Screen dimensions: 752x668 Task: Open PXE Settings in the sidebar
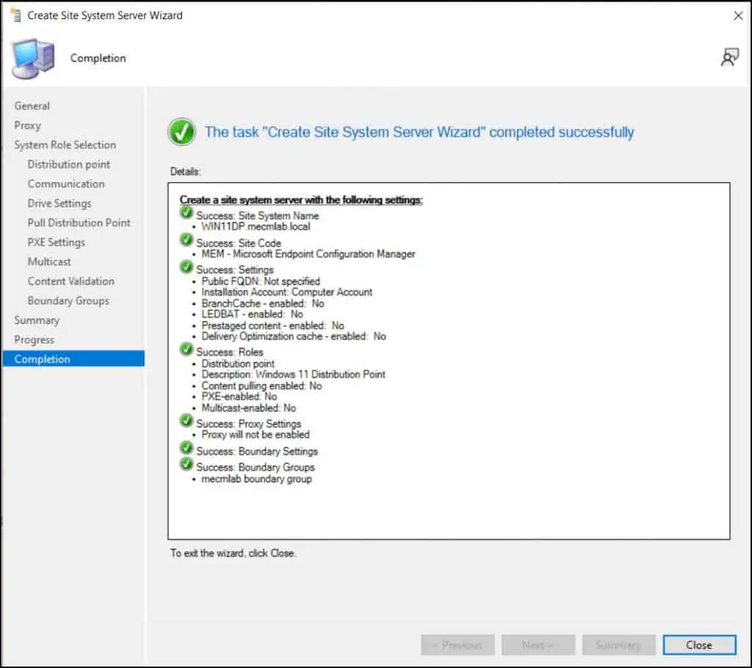coord(57,242)
